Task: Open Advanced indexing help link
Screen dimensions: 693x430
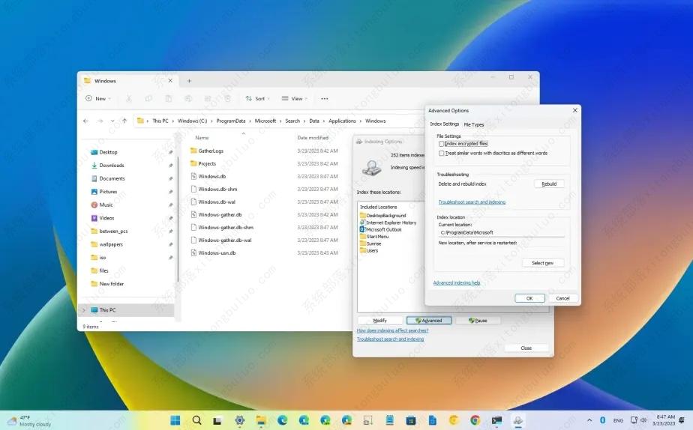Action: [x=457, y=282]
